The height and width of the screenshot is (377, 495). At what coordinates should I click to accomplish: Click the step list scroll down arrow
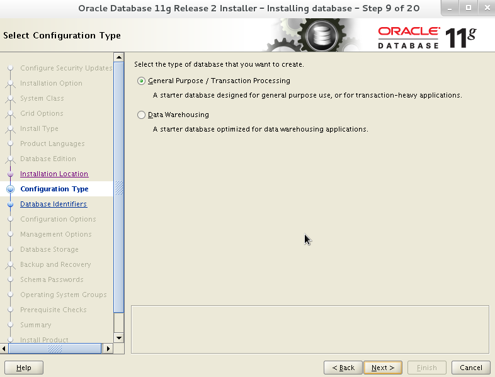118,338
